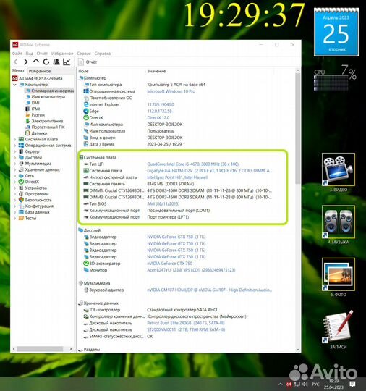Viewport: 366px width, 391px height.
Task: Open the Microsoft Windows 10 Pro link
Action: tap(171, 91)
